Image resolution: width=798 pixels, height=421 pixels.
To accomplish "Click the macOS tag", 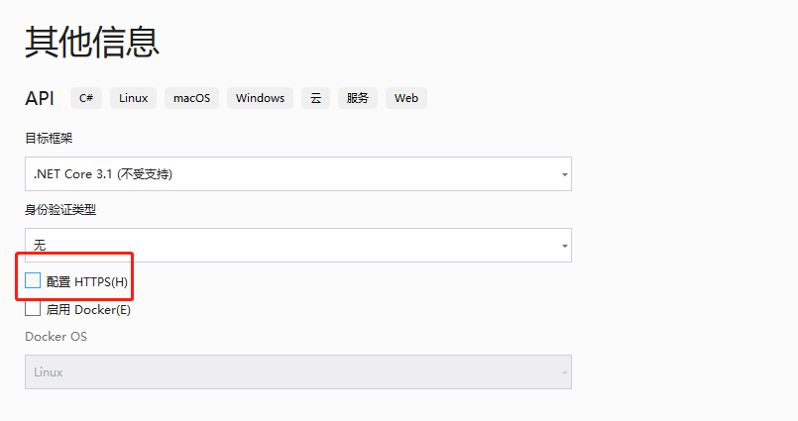I will pyautogui.click(x=192, y=98).
